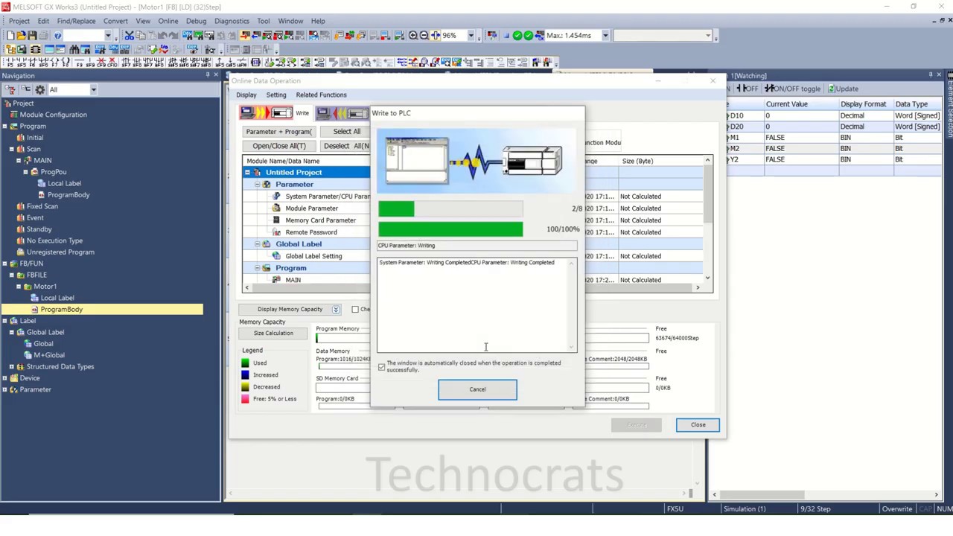Collapse the FB/FUN node in navigation tree
This screenshot has width=953, height=536.
[5, 264]
